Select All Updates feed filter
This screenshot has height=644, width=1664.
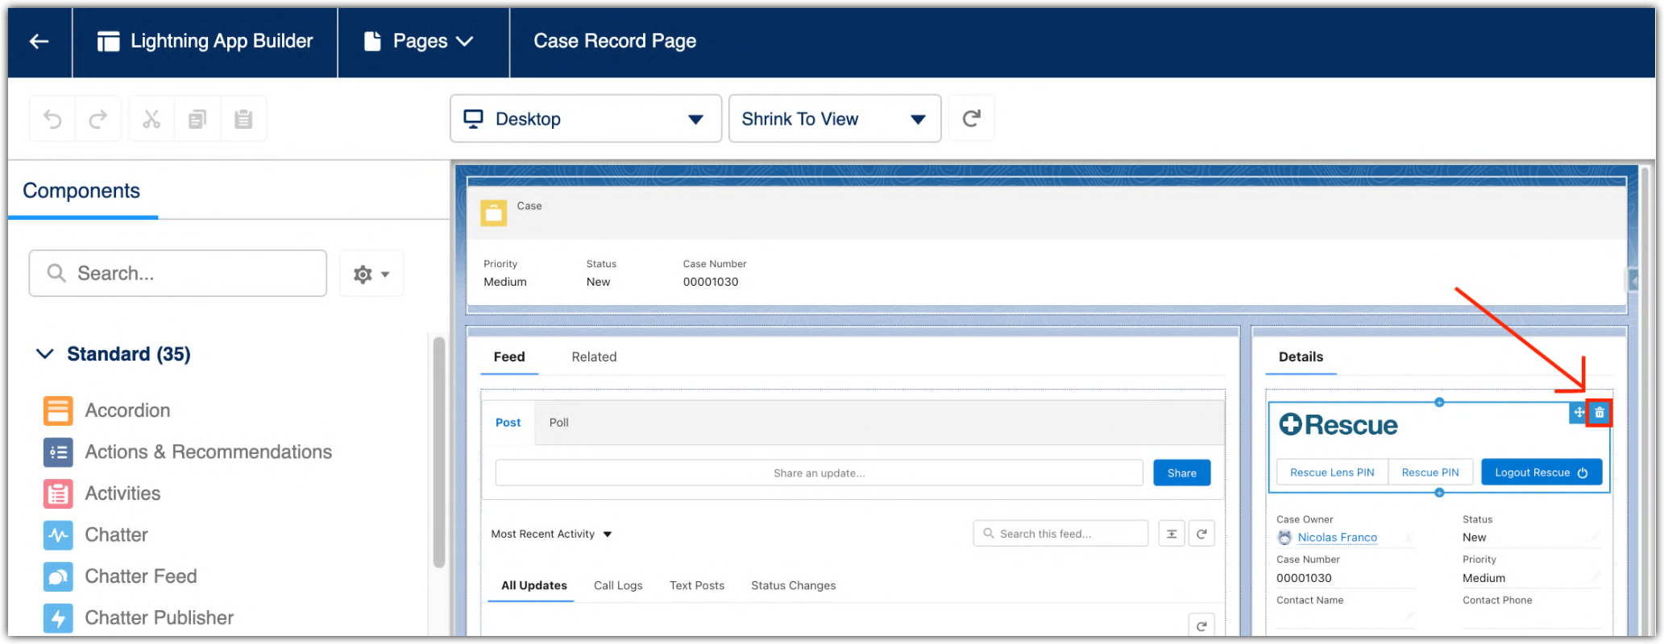pyautogui.click(x=534, y=586)
